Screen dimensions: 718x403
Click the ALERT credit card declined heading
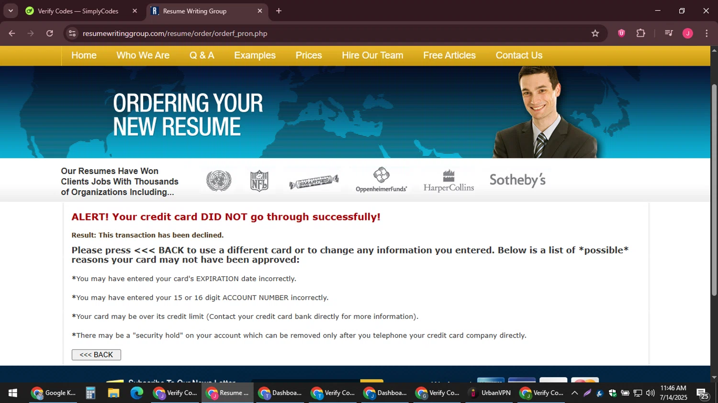tap(226, 217)
